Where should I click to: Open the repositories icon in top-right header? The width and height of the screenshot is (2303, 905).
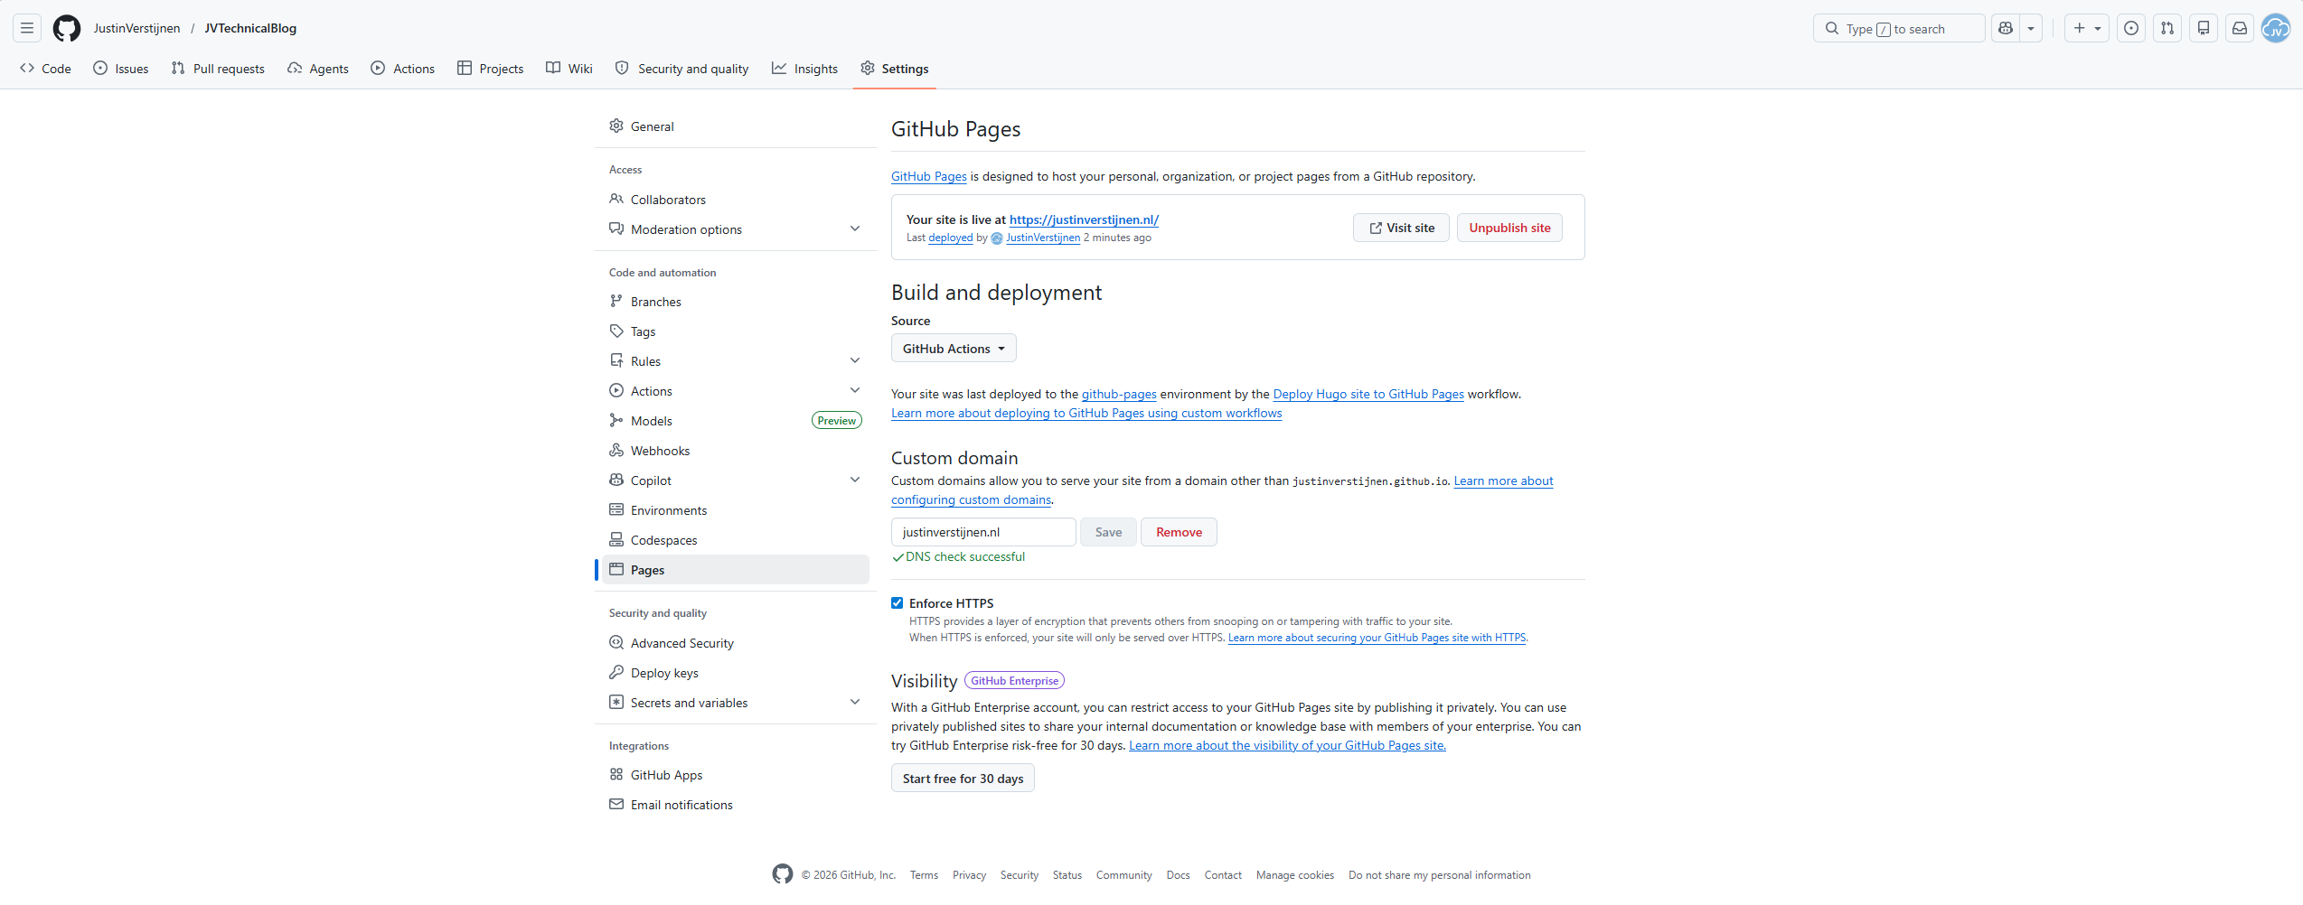point(2204,28)
